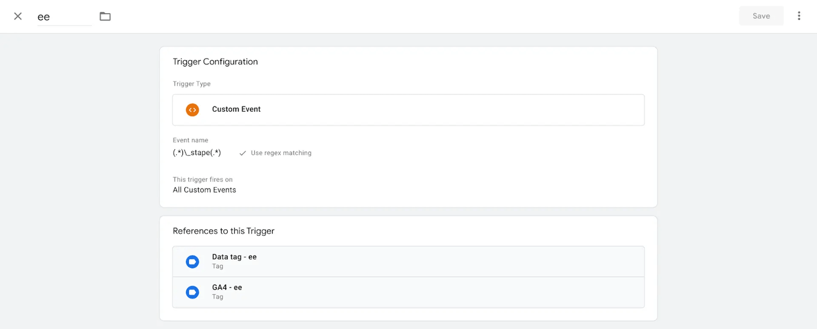Image resolution: width=817 pixels, height=329 pixels.
Task: Click the Trigger Configuration heading
Action: tap(215, 62)
